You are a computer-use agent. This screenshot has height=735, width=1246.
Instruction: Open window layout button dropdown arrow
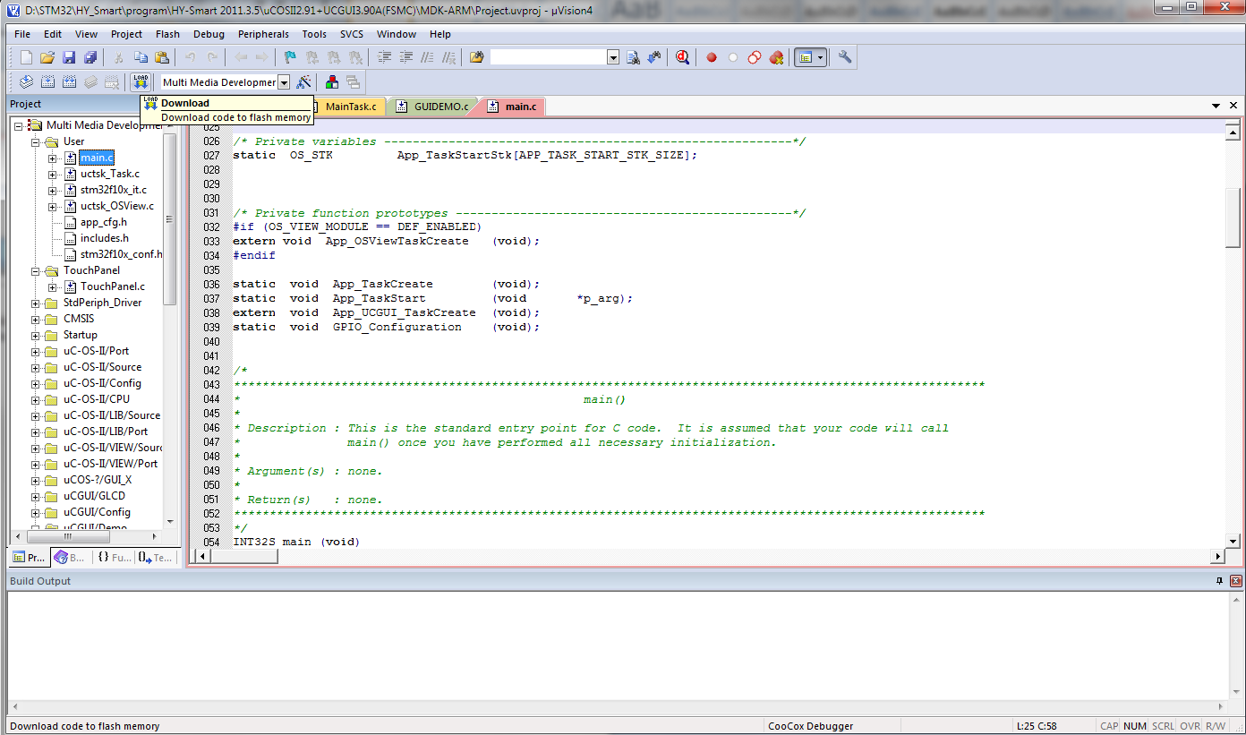(x=821, y=57)
